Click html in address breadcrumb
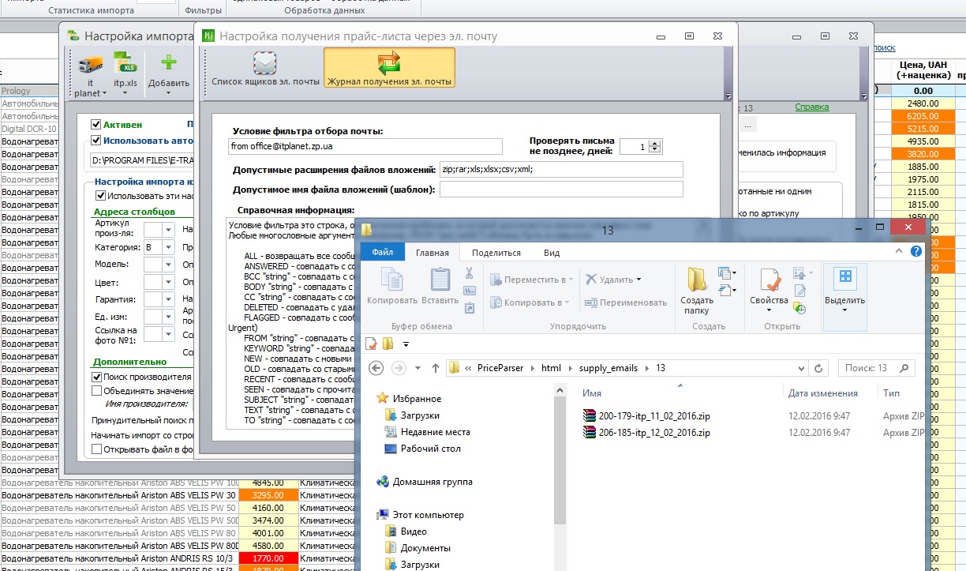Screen dimensions: 966x571 click(x=551, y=368)
